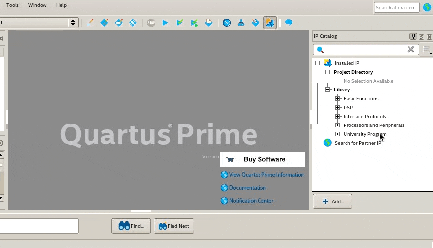Select Processors and Peripherals label
The image size is (433, 248).
374,125
